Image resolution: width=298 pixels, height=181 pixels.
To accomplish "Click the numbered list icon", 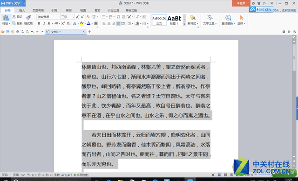I will coord(111,17).
